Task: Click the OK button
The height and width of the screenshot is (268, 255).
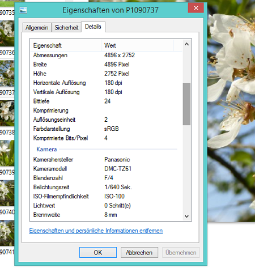Action: coord(98,252)
